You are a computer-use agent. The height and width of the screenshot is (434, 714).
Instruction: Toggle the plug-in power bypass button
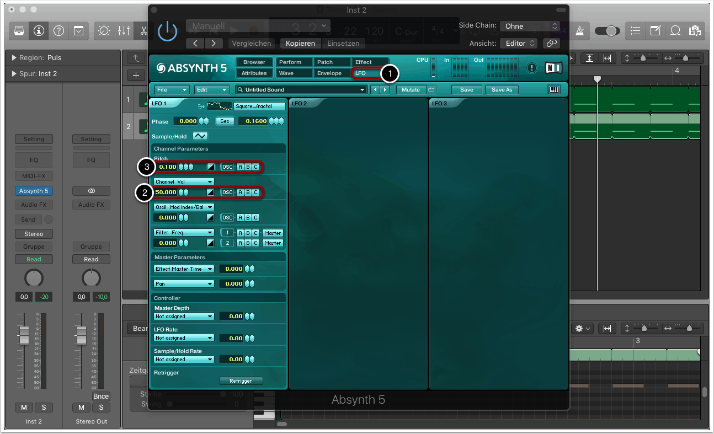pyautogui.click(x=167, y=32)
